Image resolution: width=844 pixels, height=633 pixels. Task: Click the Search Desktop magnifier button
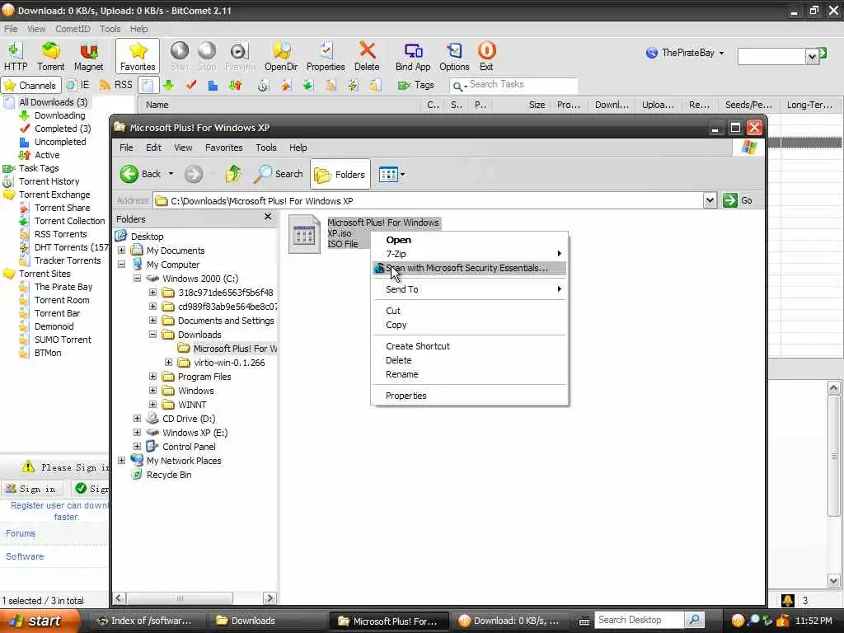[x=694, y=620]
